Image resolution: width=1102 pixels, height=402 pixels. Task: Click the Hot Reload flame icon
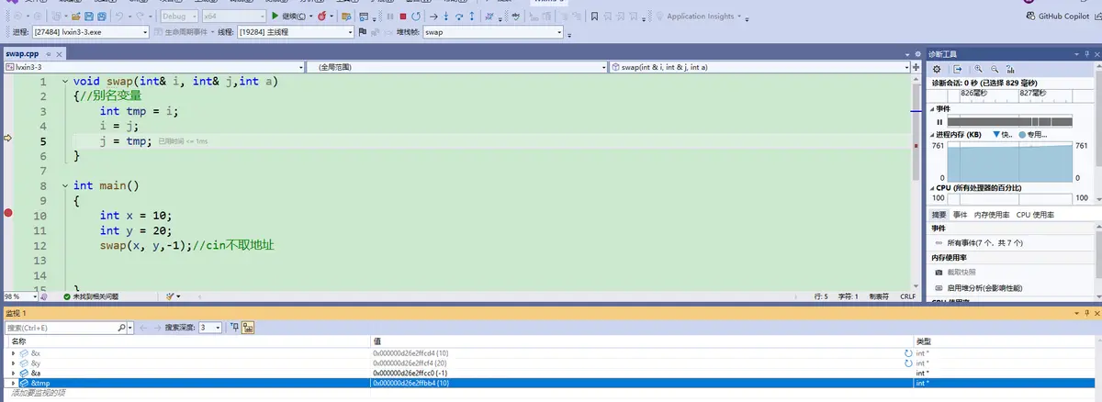click(x=321, y=17)
